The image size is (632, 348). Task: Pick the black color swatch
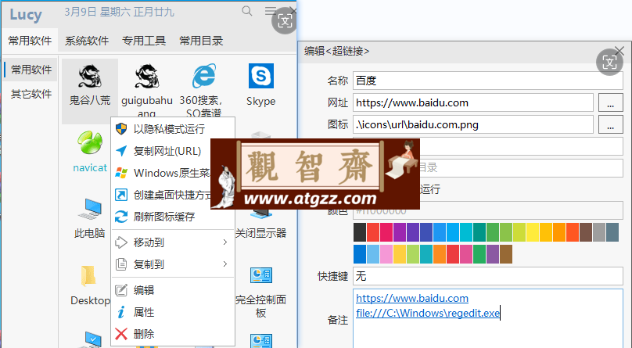click(x=360, y=232)
